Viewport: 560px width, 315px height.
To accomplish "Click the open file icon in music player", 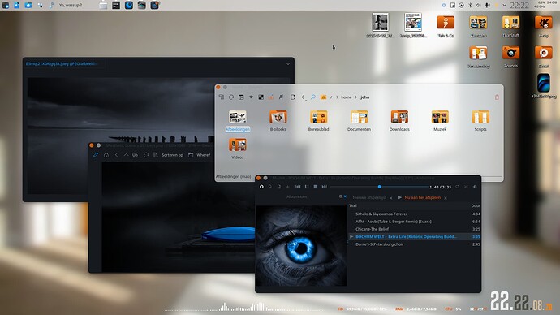I will tap(279, 187).
